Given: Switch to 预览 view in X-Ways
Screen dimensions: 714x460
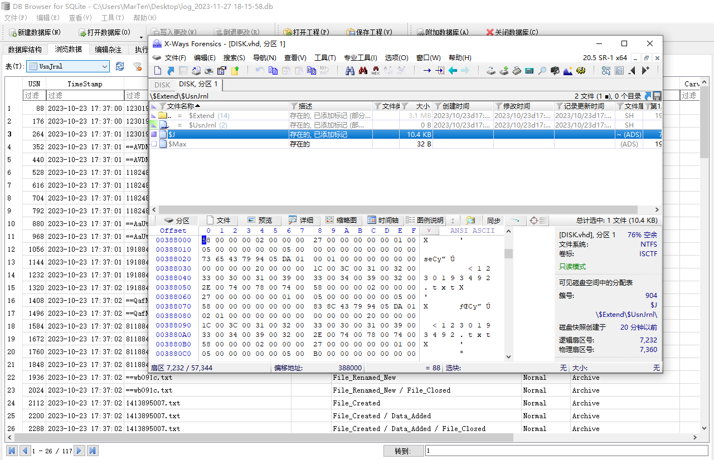Looking at the screenshot, I should [260, 221].
